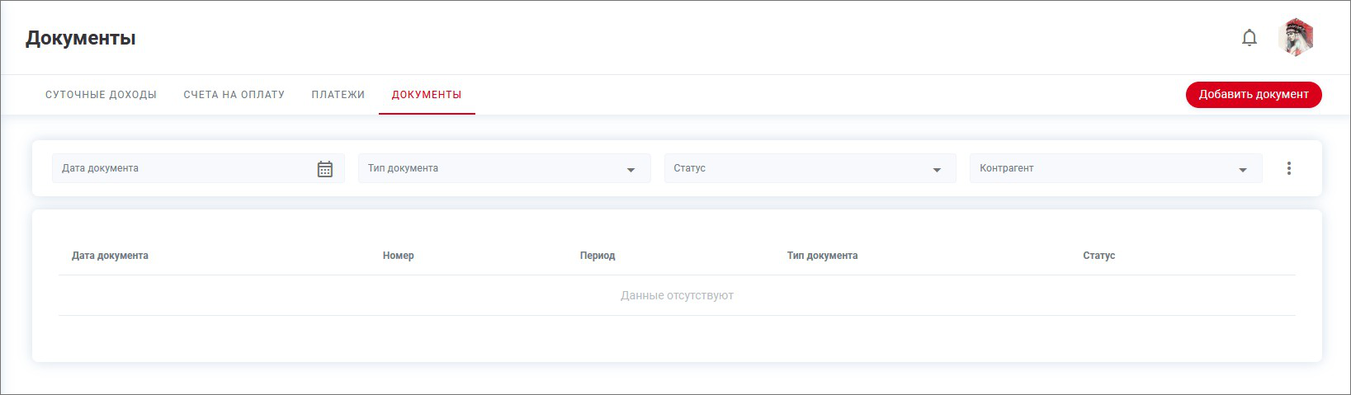Switch to the Суточные доходы tab
This screenshot has width=1351, height=395.
(x=101, y=95)
